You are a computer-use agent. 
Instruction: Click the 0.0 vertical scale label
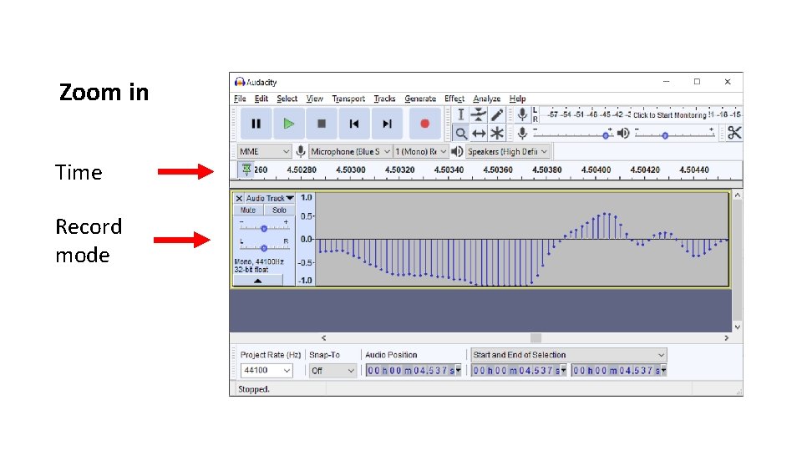tap(307, 239)
